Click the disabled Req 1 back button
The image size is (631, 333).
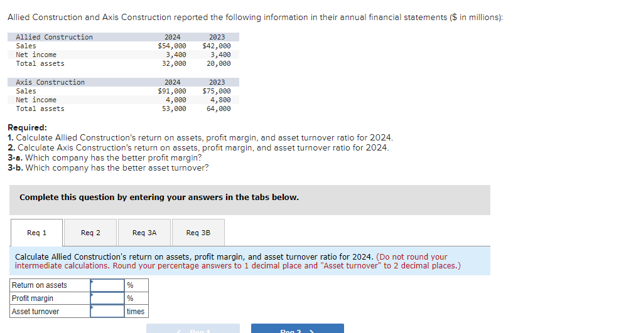click(x=193, y=329)
